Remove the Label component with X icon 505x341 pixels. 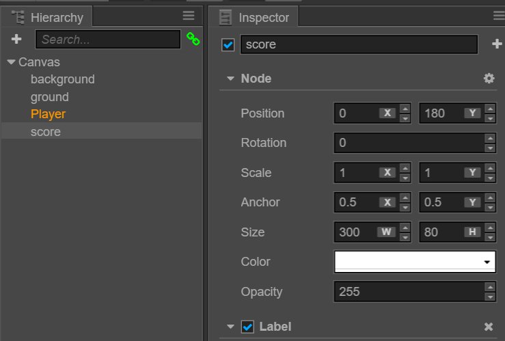pos(489,327)
